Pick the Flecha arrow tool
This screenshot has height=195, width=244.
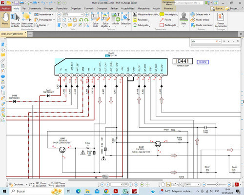pos(166,20)
